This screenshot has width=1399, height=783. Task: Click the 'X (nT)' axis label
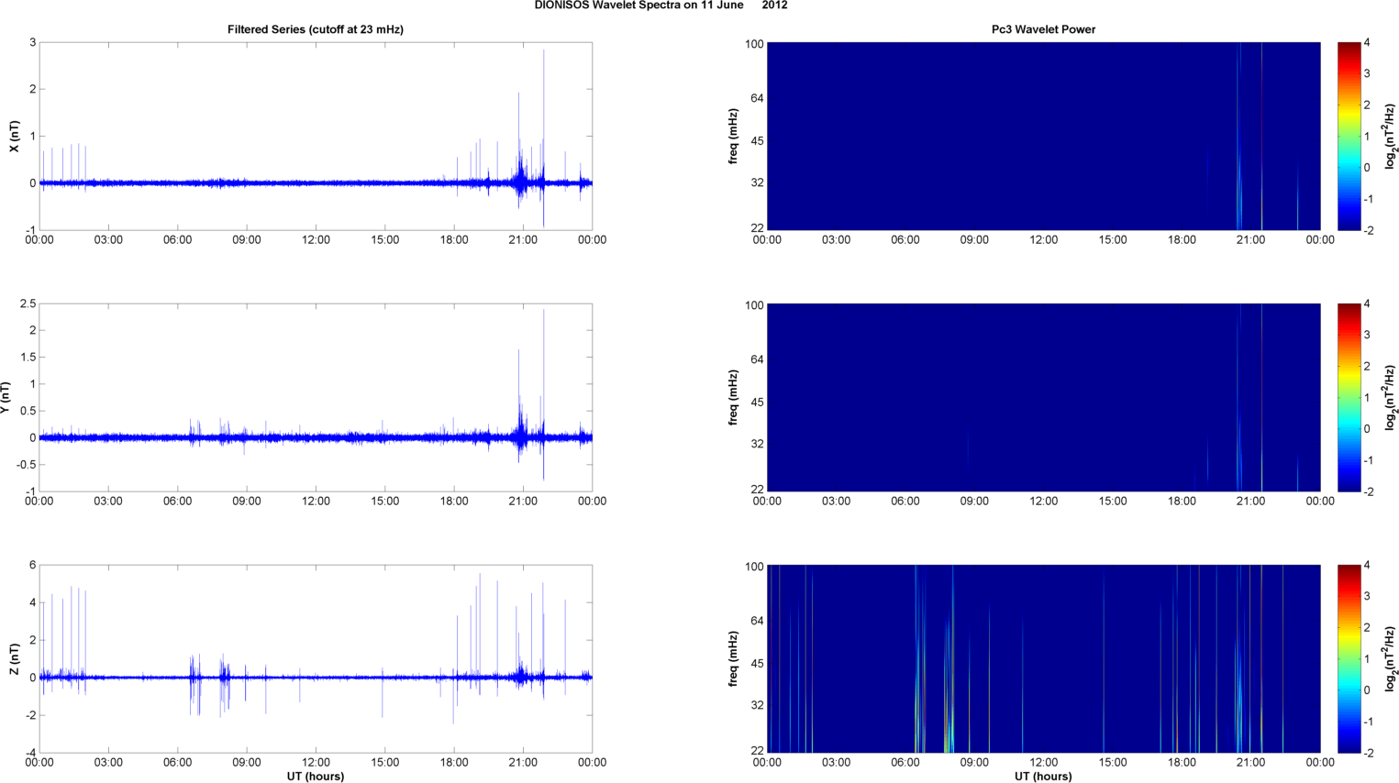[14, 137]
